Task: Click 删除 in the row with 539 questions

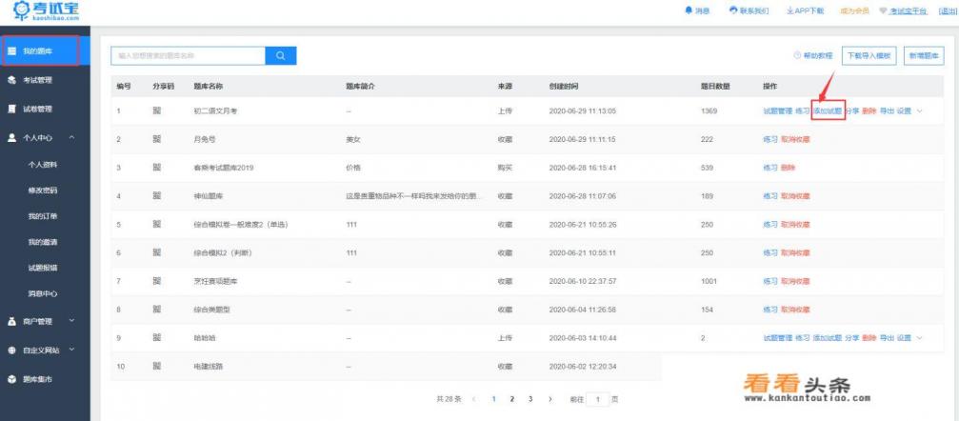Action: coord(788,168)
